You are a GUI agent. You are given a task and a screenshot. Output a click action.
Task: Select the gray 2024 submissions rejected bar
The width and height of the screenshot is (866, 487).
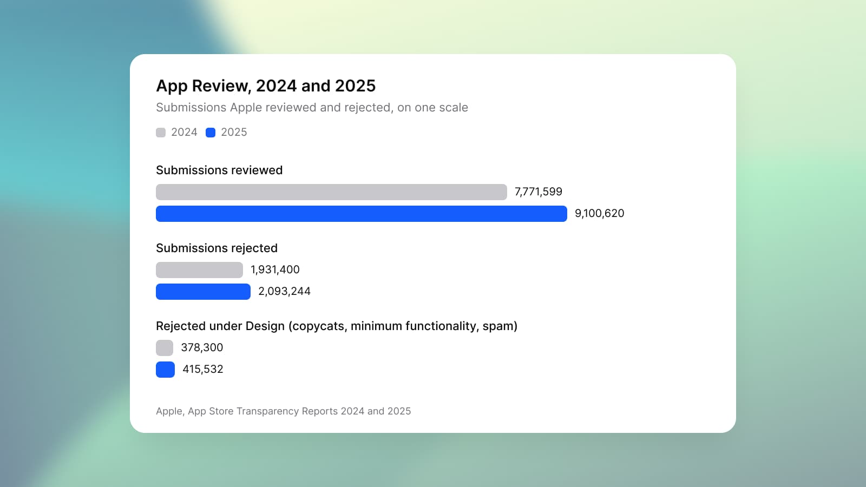point(199,270)
